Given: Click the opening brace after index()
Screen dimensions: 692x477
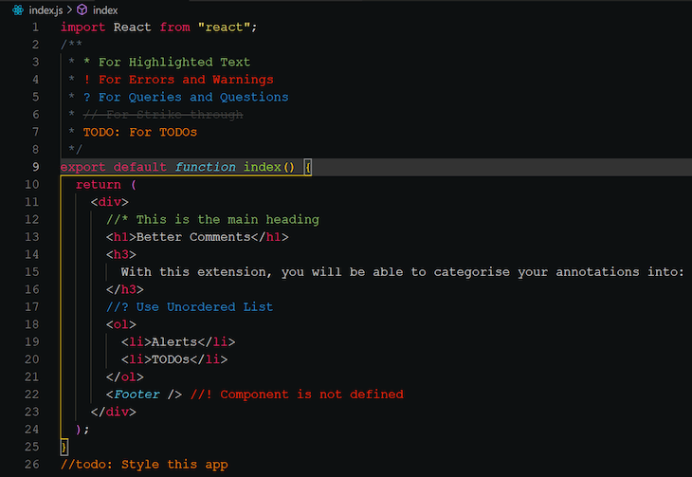Looking at the screenshot, I should tap(308, 167).
